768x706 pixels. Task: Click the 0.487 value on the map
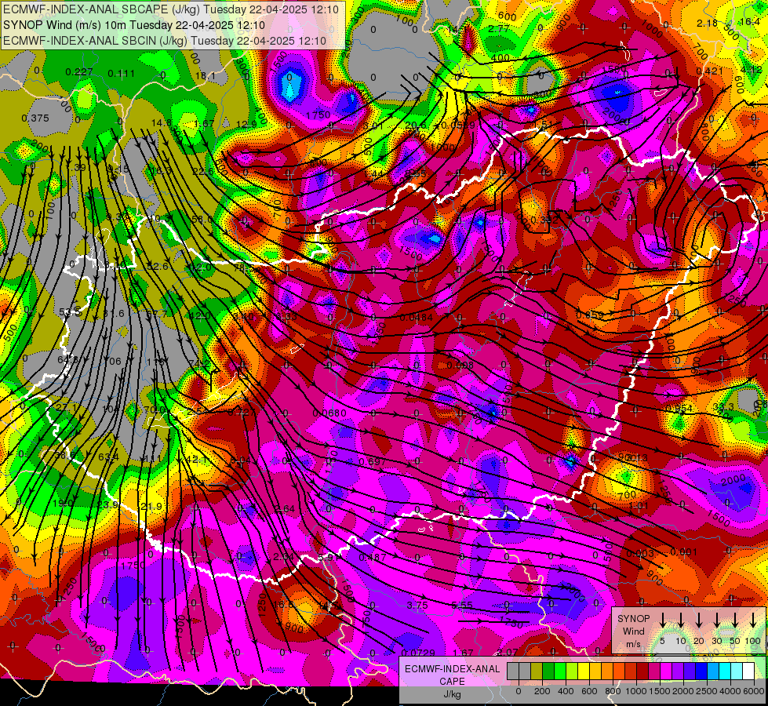(373, 557)
